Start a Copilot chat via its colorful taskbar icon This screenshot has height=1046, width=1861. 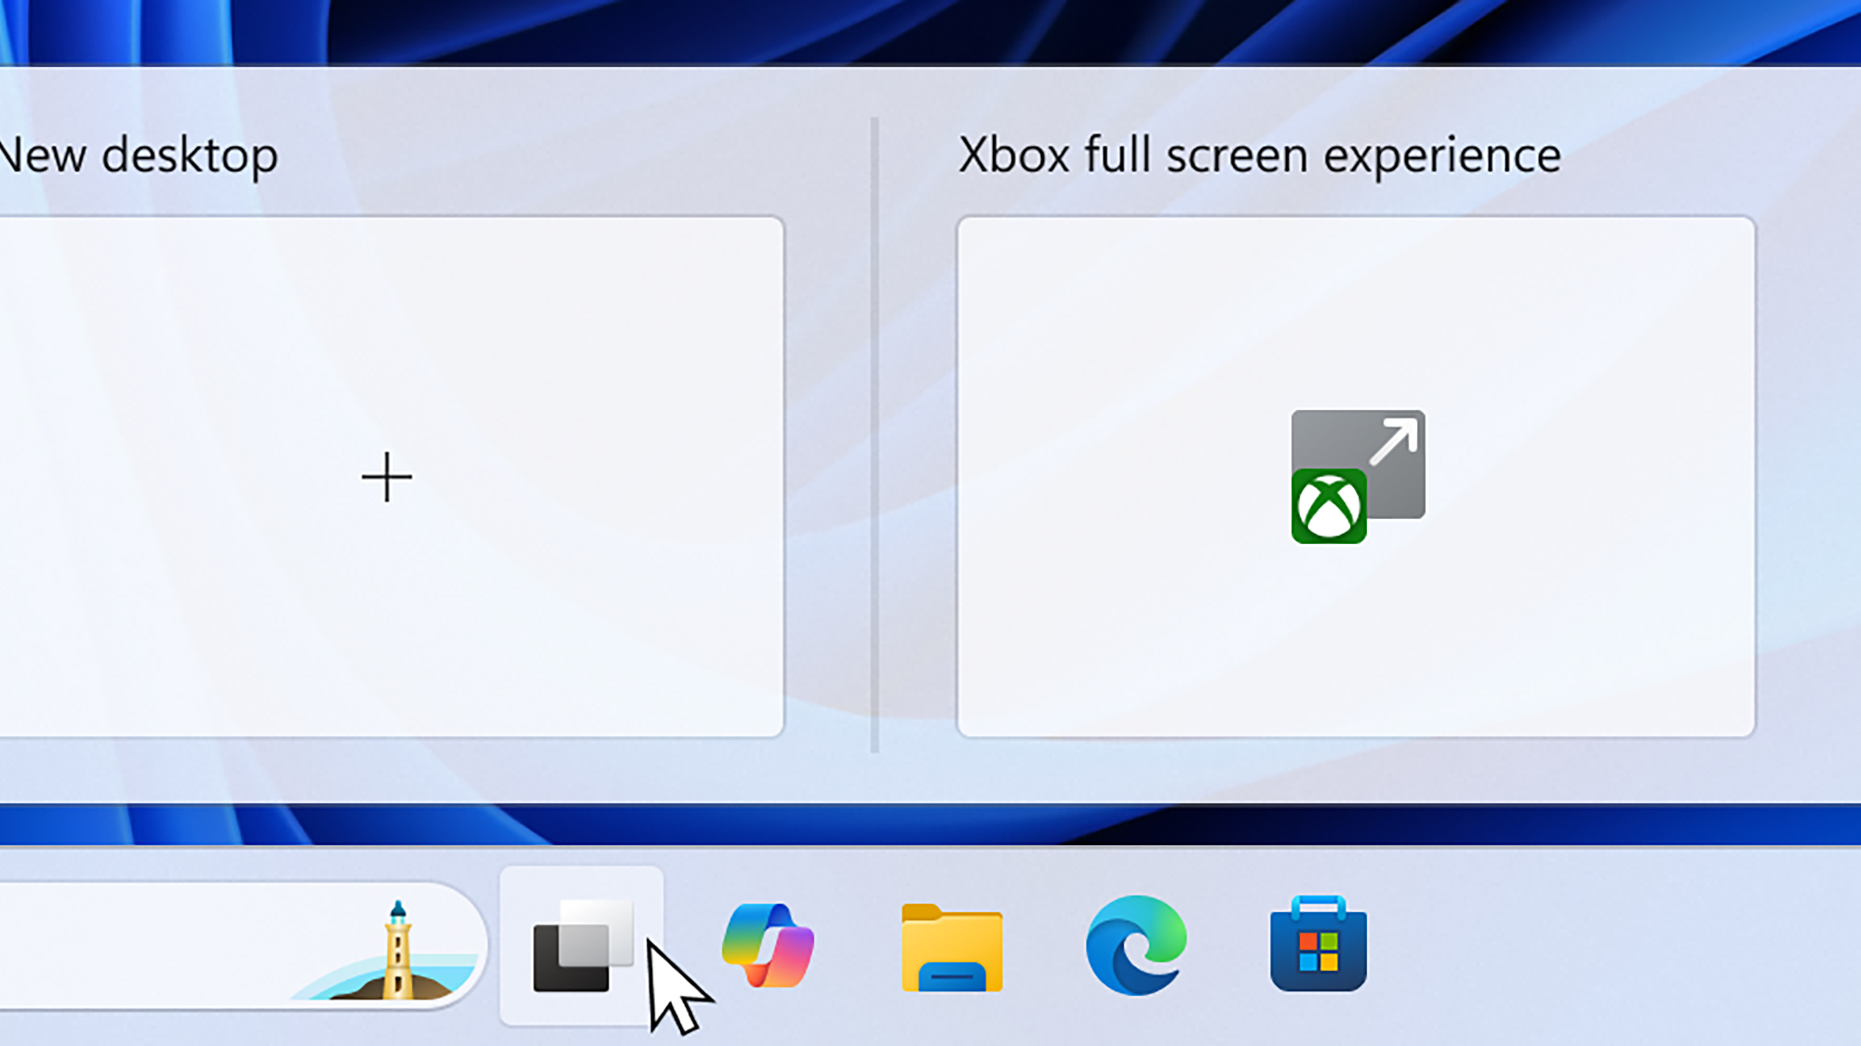tap(770, 947)
